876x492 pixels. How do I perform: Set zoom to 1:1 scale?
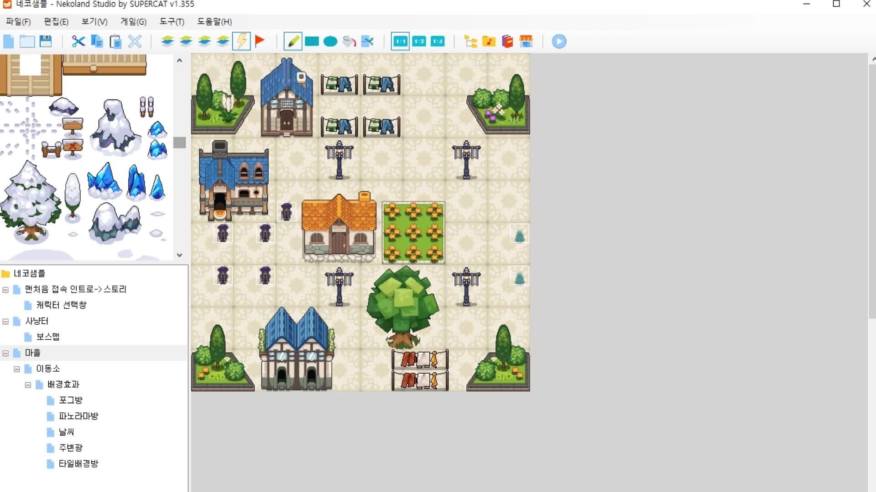[400, 41]
